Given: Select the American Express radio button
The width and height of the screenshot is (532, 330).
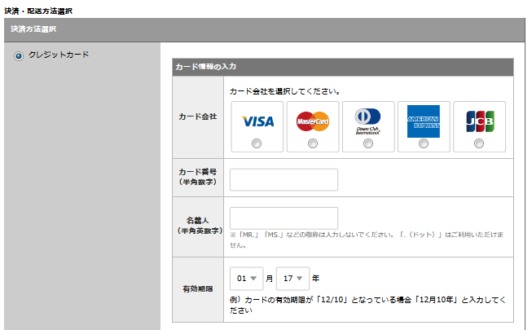Looking at the screenshot, I should point(424,143).
